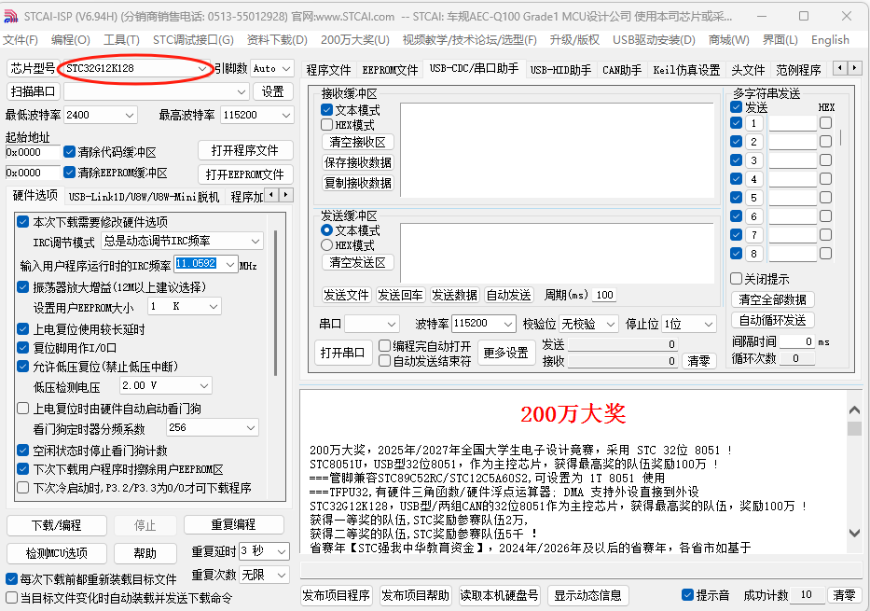Select send buffer HEX模式 radio

coord(326,244)
